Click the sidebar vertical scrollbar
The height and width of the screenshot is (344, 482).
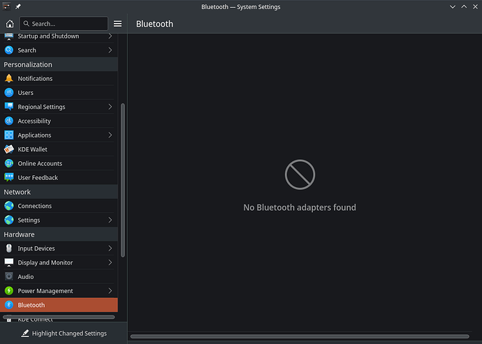pyautogui.click(x=123, y=180)
